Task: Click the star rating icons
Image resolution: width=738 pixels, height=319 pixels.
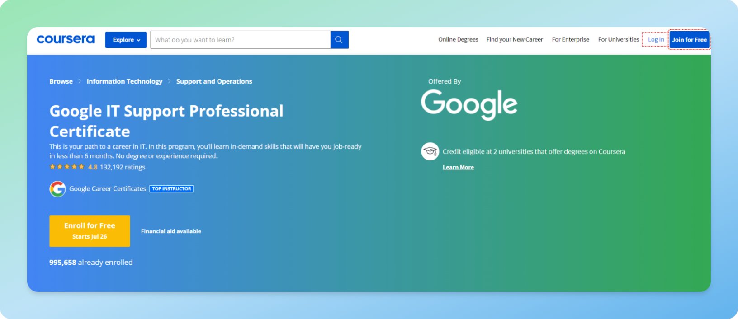Action: pos(67,167)
